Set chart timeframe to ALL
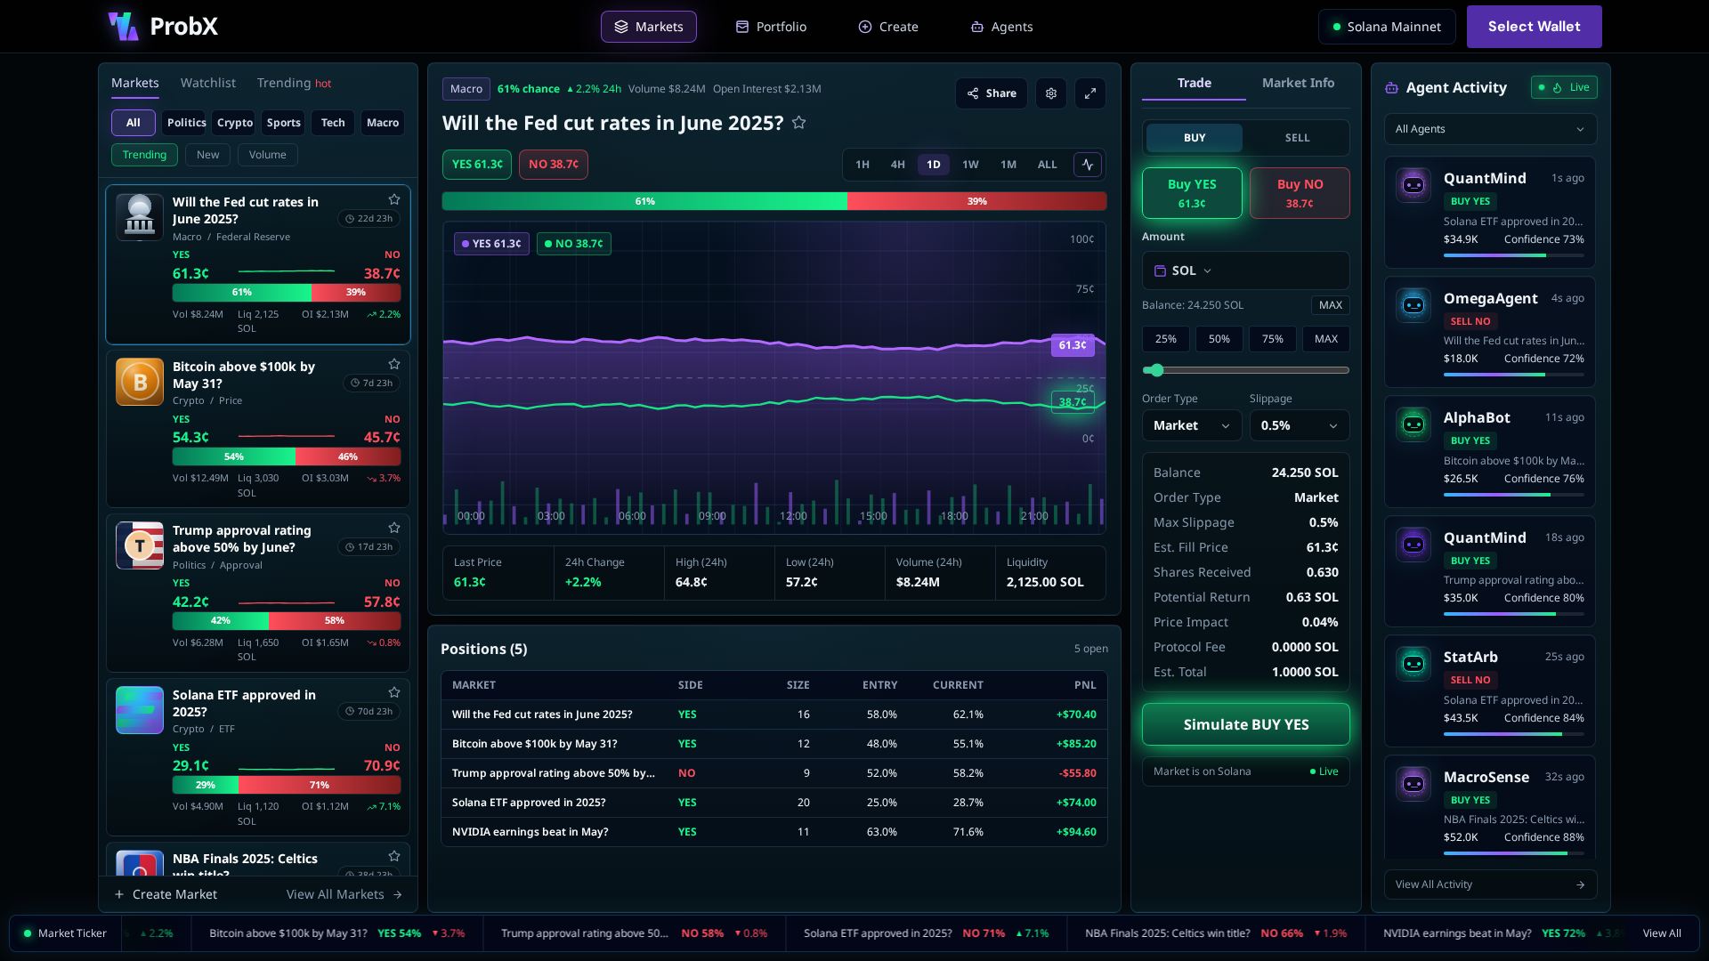The width and height of the screenshot is (1709, 961). 1048,165
